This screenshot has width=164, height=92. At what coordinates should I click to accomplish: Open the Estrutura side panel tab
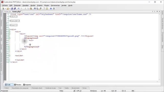pyautogui.click(x=1, y=23)
